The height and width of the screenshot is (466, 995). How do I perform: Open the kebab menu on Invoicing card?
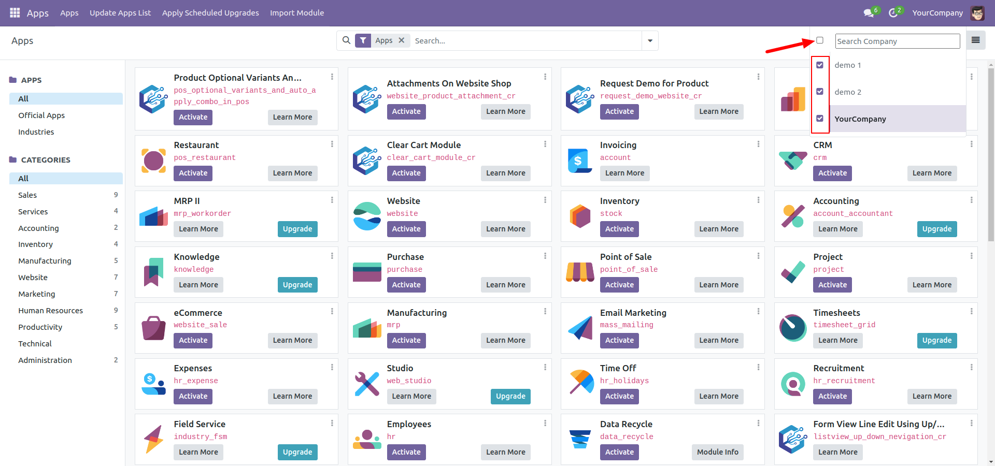(758, 144)
